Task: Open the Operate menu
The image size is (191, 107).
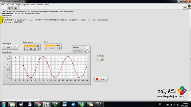Action: (26, 5)
